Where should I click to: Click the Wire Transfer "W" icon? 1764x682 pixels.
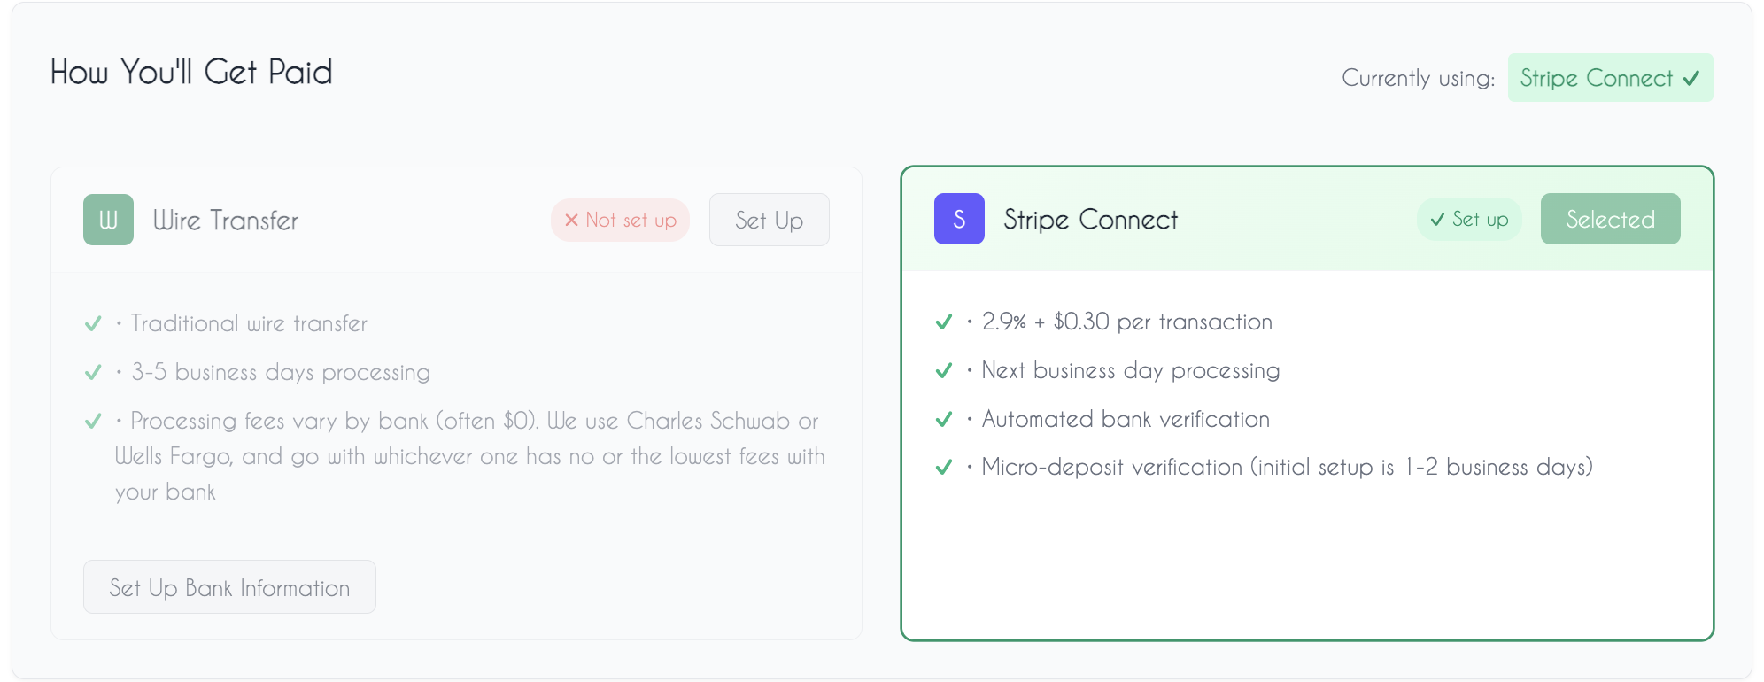point(107,220)
